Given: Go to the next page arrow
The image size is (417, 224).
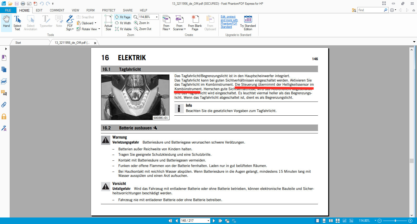Looking at the screenshot, I should pyautogui.click(x=214, y=221).
